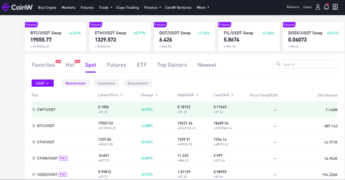The image size is (345, 180).
Task: Open the notifications bell icon
Action: coord(326,7)
